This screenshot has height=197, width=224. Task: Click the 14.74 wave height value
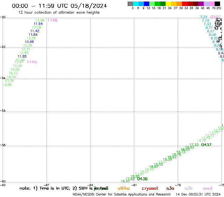coord(11,77)
